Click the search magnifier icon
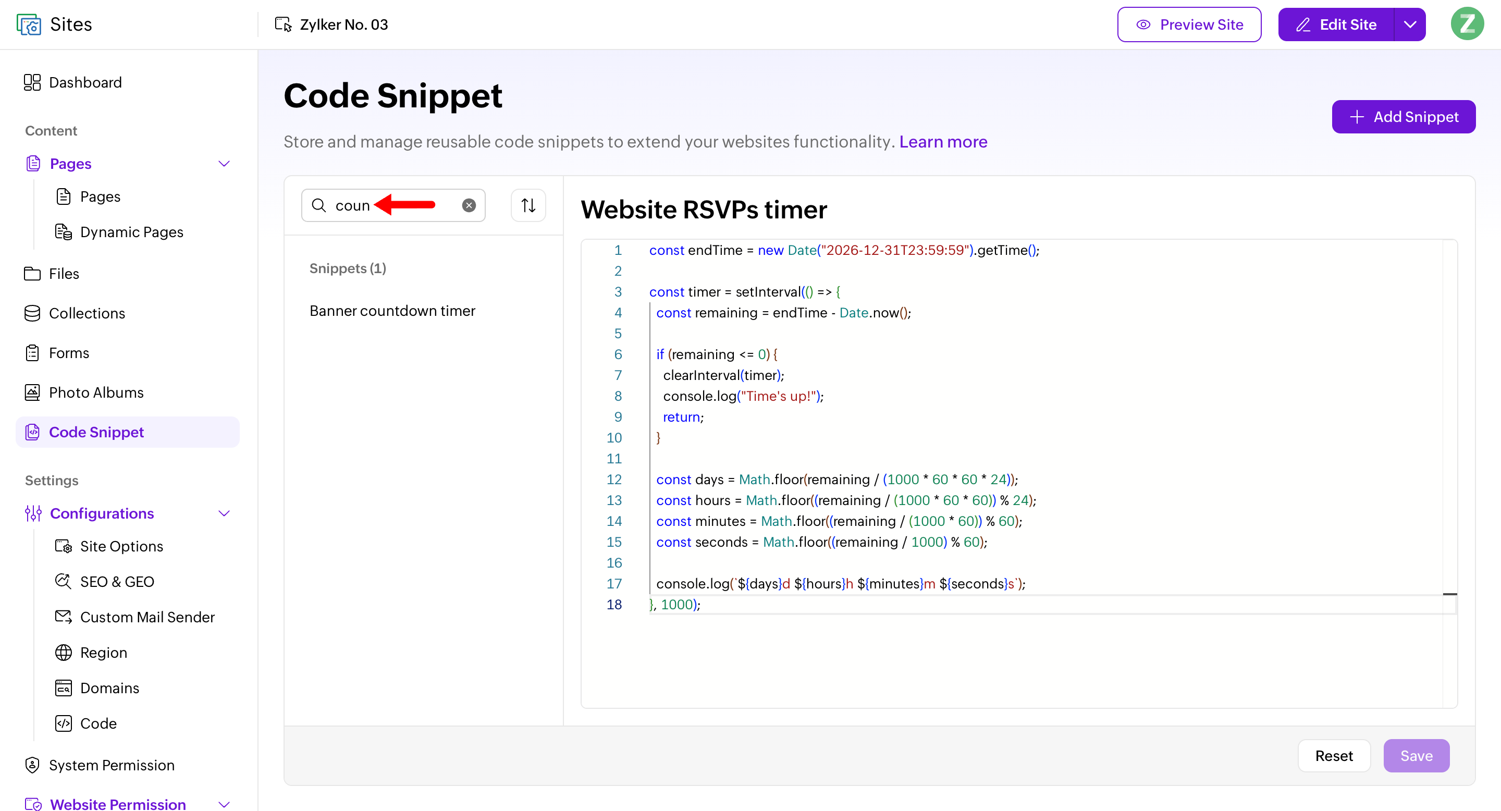The width and height of the screenshot is (1501, 811). click(x=319, y=205)
